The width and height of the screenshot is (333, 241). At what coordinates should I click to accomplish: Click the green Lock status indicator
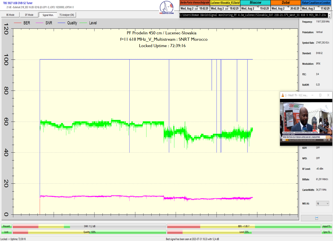coord(6,232)
